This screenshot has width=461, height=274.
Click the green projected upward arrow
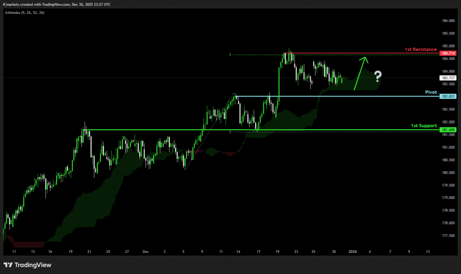pyautogui.click(x=361, y=73)
